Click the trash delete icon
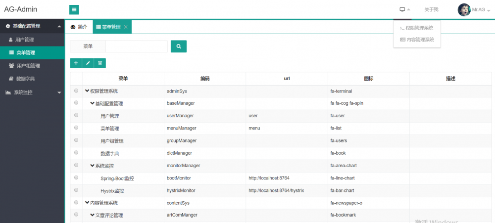 100,63
